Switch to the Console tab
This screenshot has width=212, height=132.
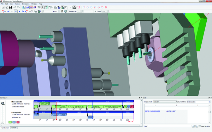[x=14, y=128]
